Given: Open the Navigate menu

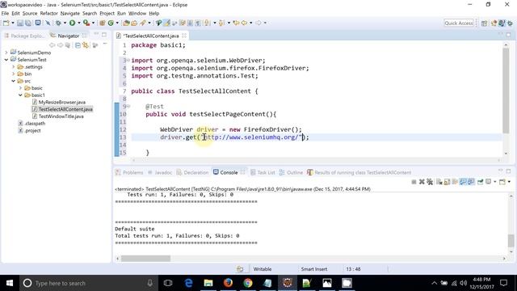Looking at the screenshot, I should (70, 13).
